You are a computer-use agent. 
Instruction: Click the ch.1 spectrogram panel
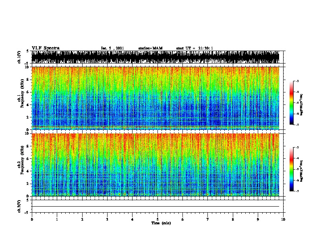155,98
